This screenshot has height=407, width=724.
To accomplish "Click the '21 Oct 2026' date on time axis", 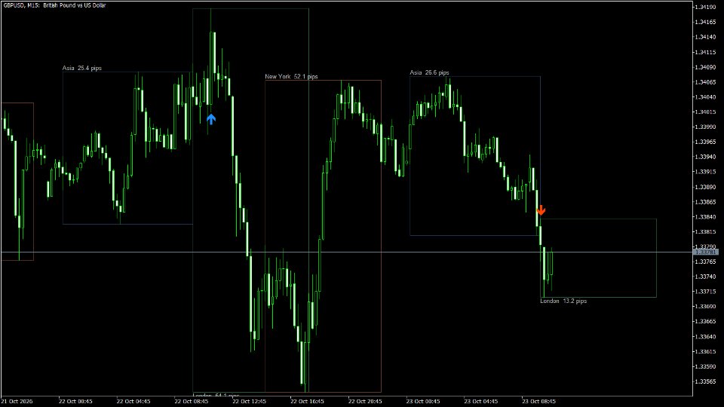I will (x=17, y=402).
